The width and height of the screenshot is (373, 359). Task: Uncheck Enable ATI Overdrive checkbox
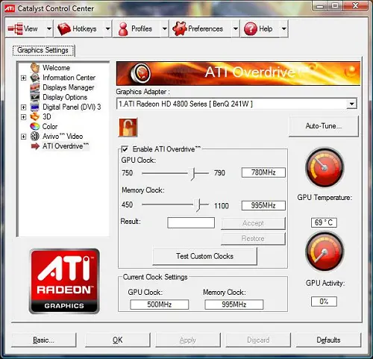(x=125, y=149)
